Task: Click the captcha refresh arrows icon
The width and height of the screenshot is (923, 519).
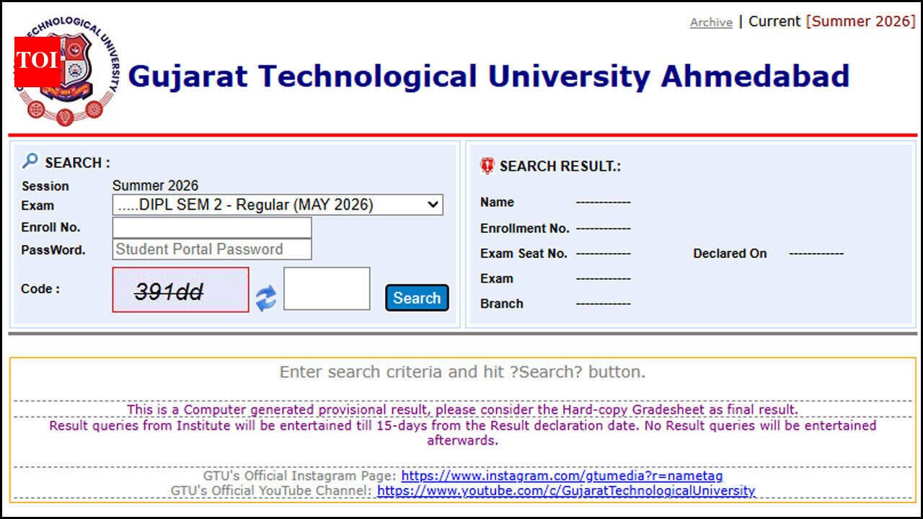Action: pos(266,298)
